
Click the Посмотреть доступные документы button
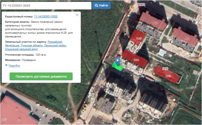(x=41, y=76)
